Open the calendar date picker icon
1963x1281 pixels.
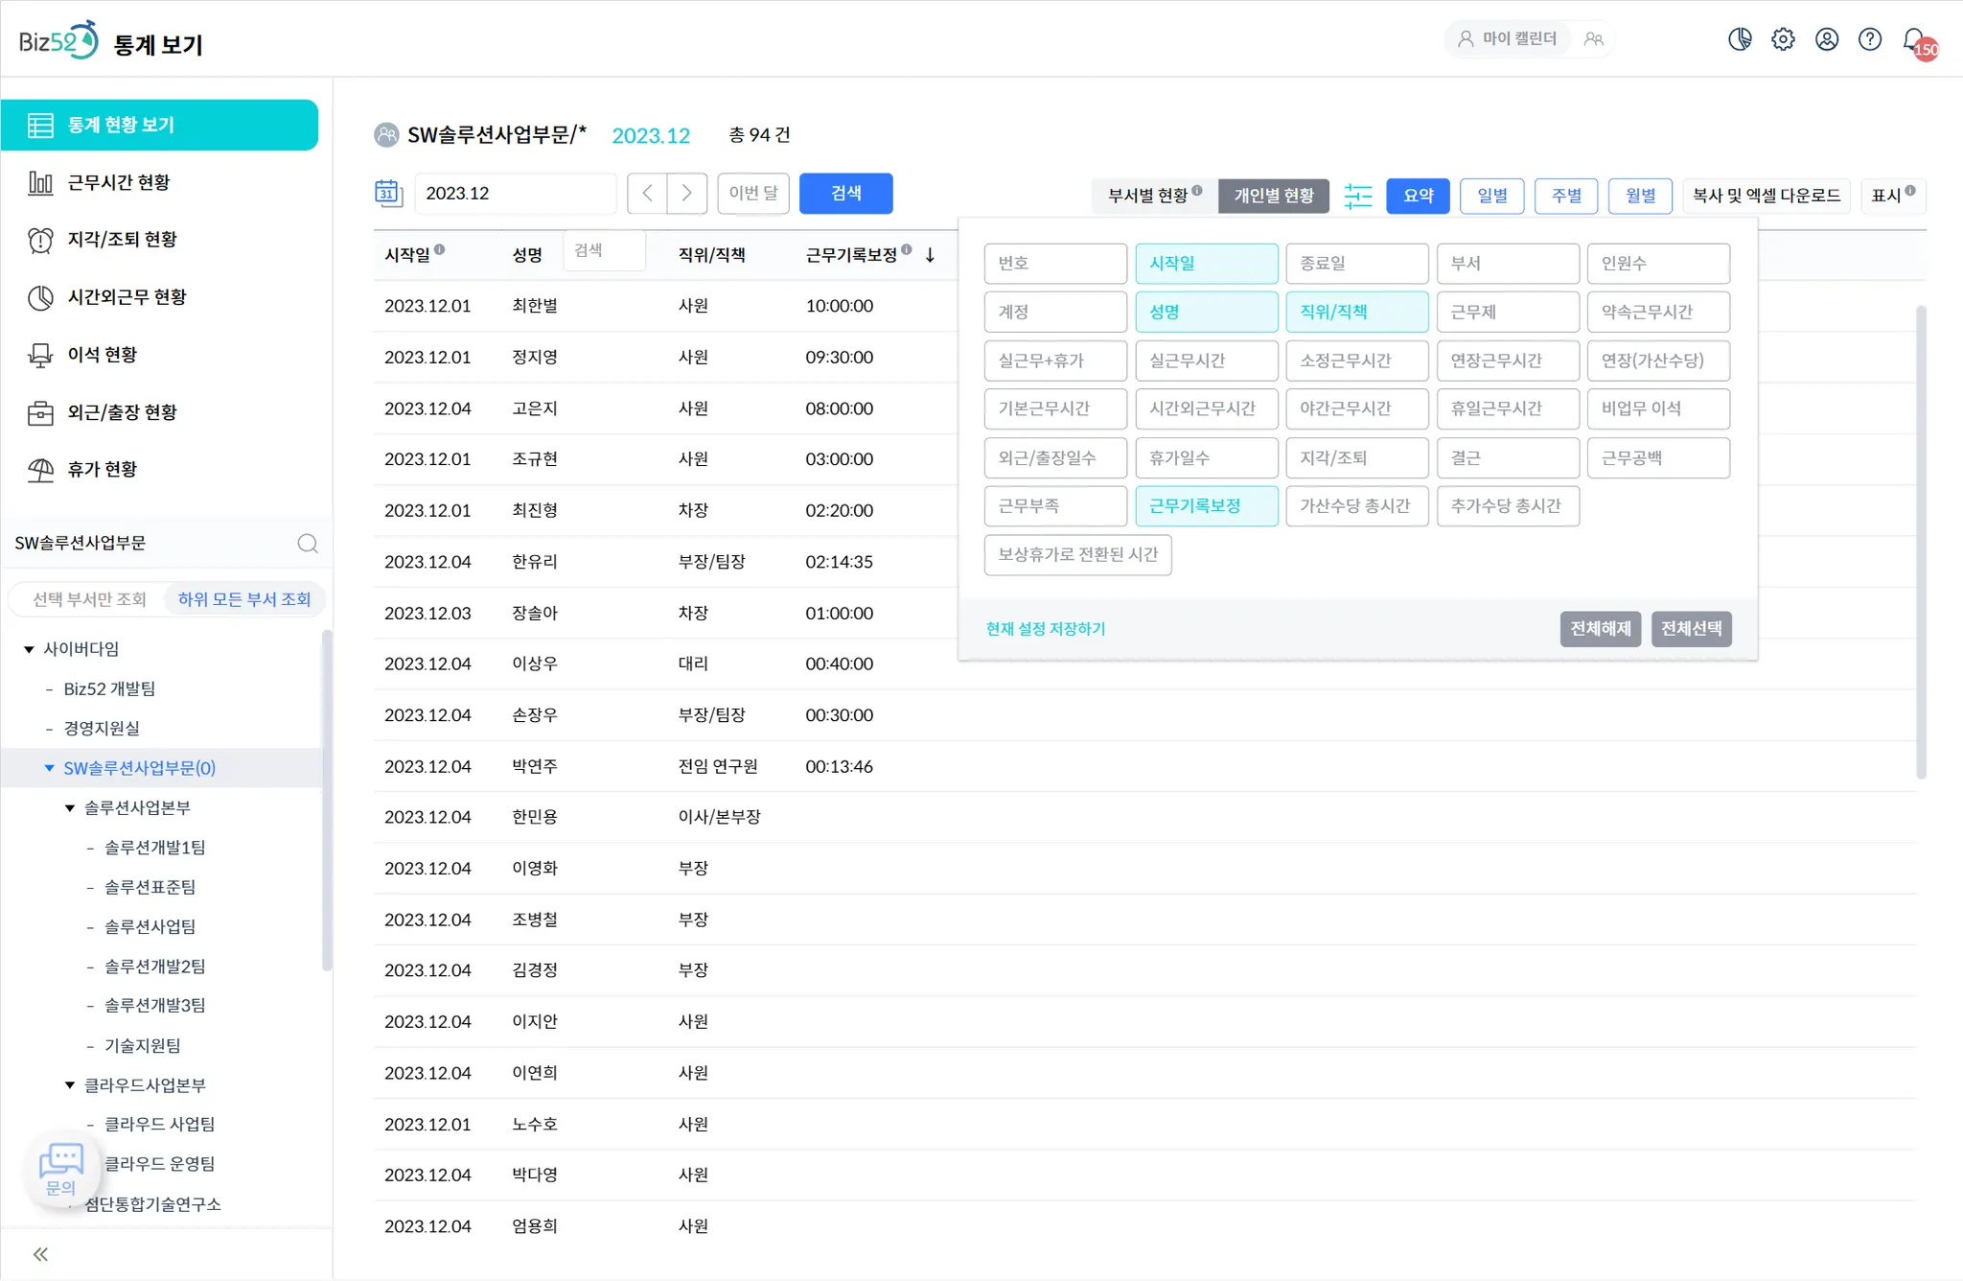[387, 193]
